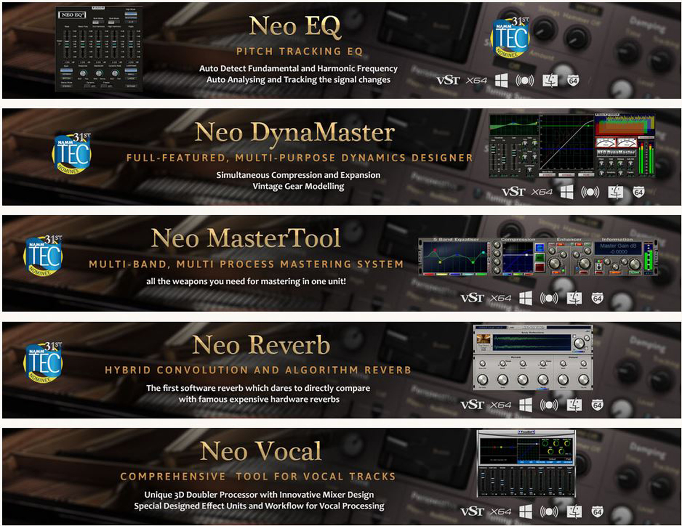The height and width of the screenshot is (526, 682).
Task: Select the Windows logo in Neo Vocal banner
Action: click(525, 511)
